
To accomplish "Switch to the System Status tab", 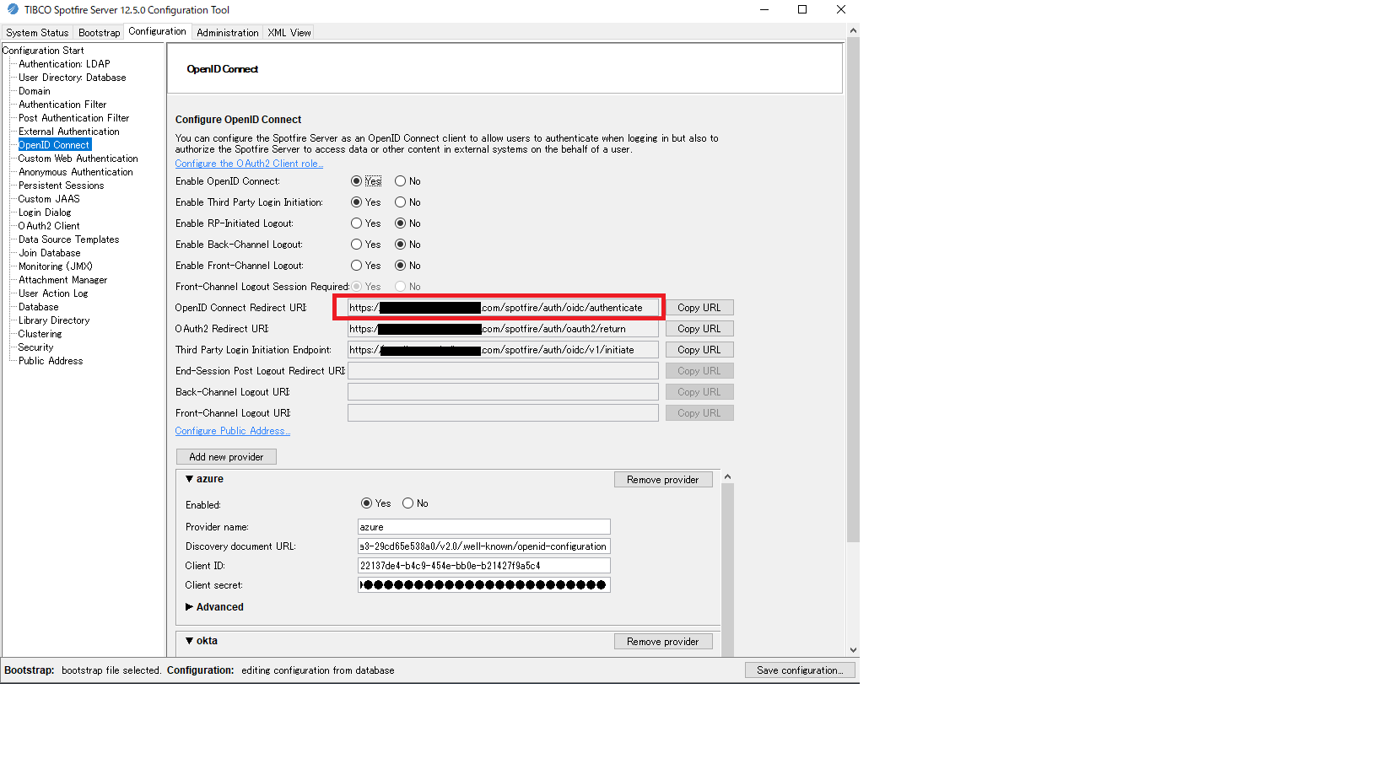I will click(37, 33).
